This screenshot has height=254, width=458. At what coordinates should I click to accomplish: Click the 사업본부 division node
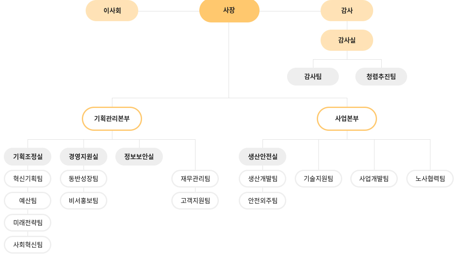click(347, 119)
